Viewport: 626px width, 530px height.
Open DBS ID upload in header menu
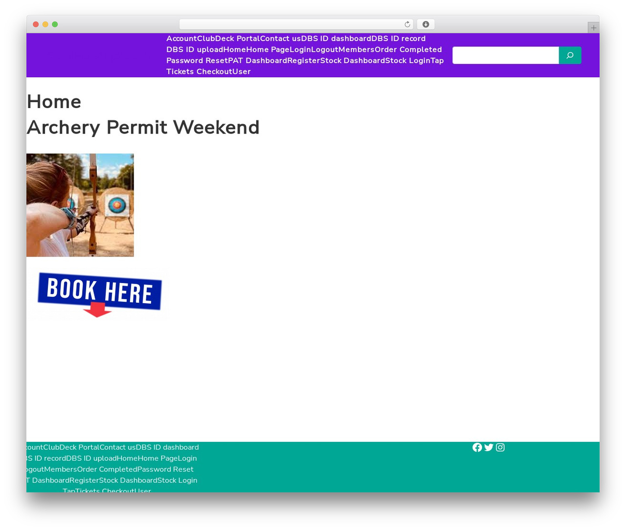195,49
